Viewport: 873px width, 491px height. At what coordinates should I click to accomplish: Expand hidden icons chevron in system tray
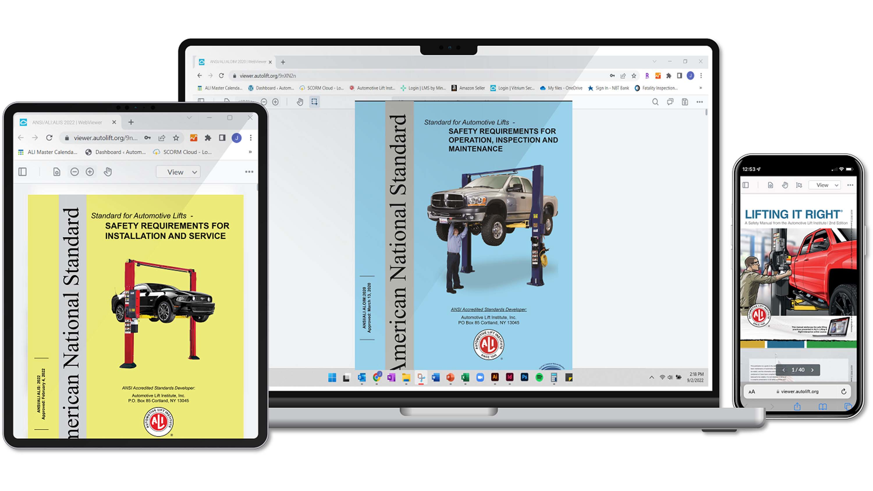click(x=652, y=377)
